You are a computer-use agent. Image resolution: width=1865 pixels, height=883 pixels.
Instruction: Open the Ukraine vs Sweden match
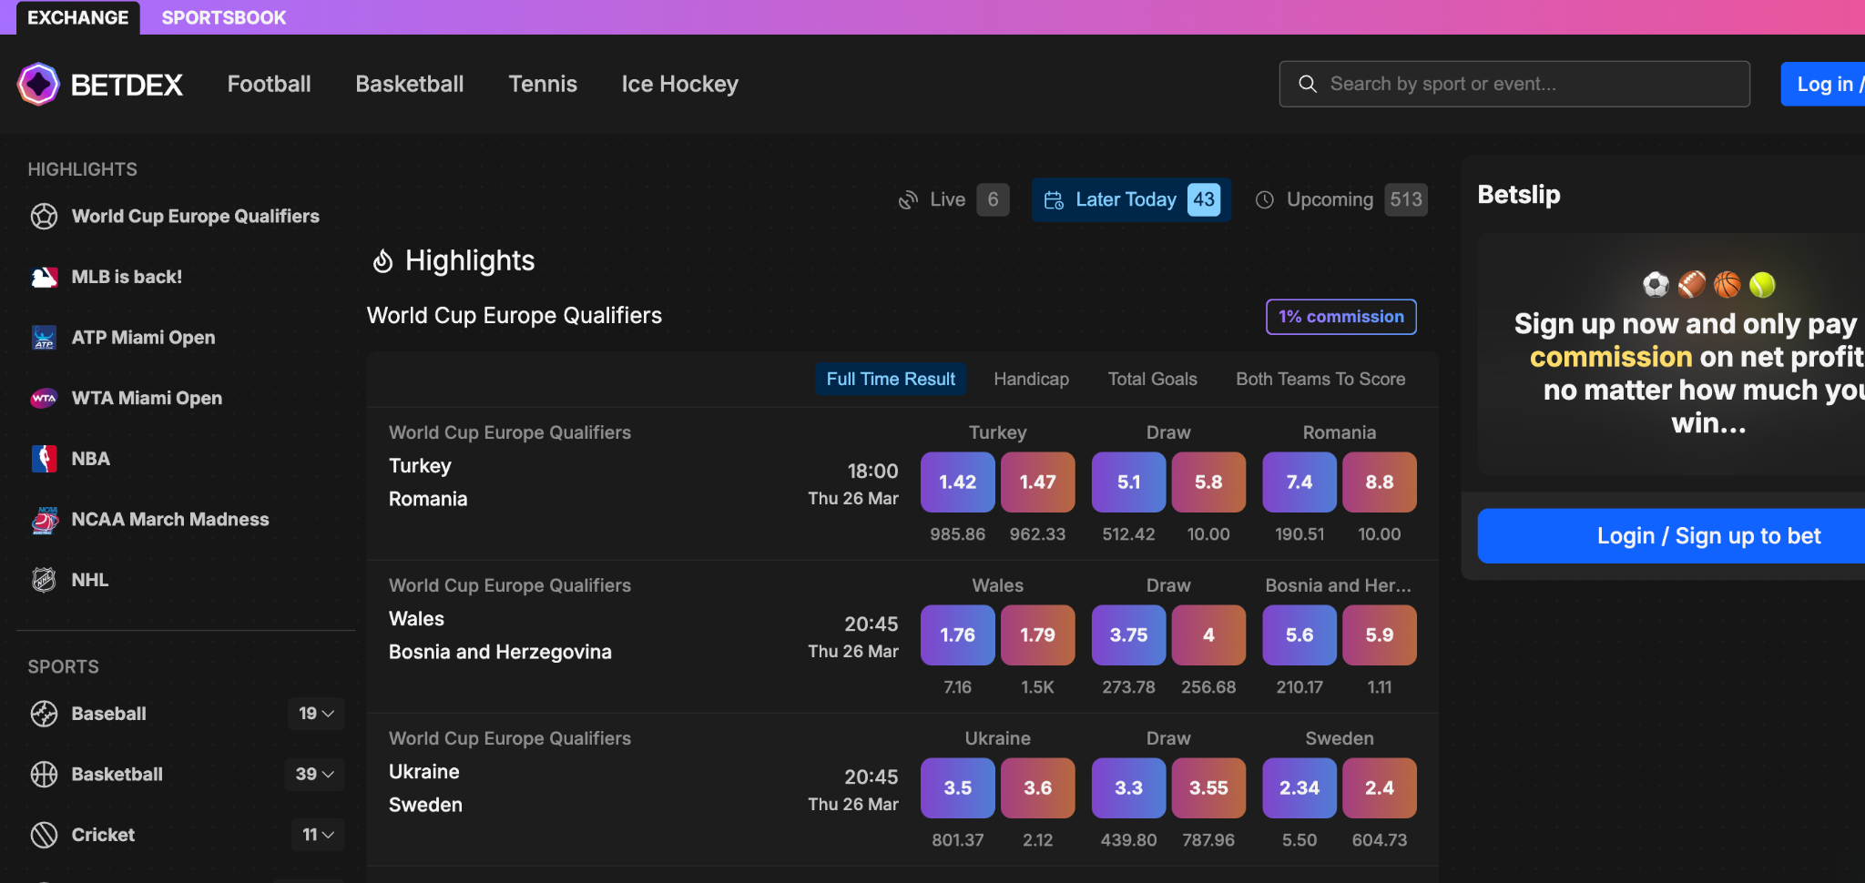[x=425, y=788]
